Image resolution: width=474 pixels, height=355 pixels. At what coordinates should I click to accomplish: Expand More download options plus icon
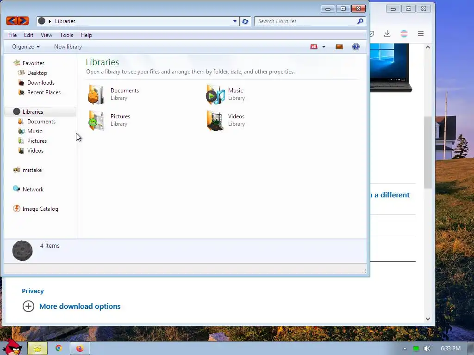(x=28, y=306)
